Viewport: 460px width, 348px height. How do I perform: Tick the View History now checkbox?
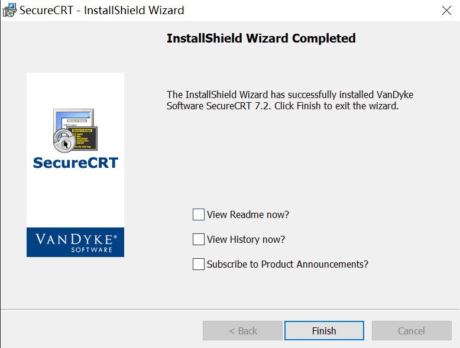199,239
